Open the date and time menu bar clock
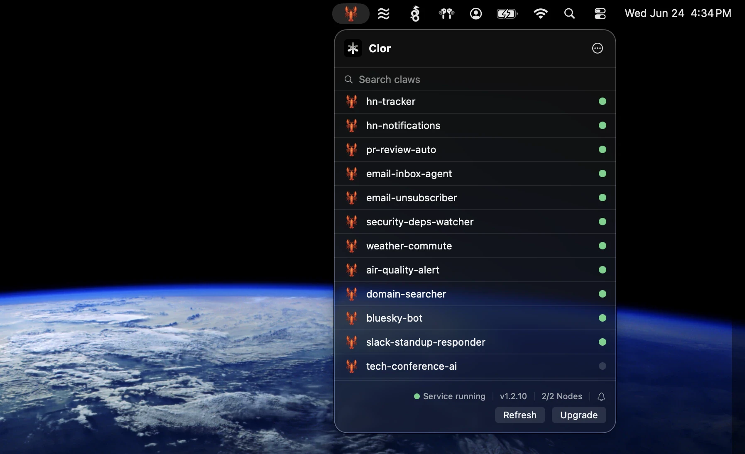Screen dimensions: 745x454 point(678,13)
